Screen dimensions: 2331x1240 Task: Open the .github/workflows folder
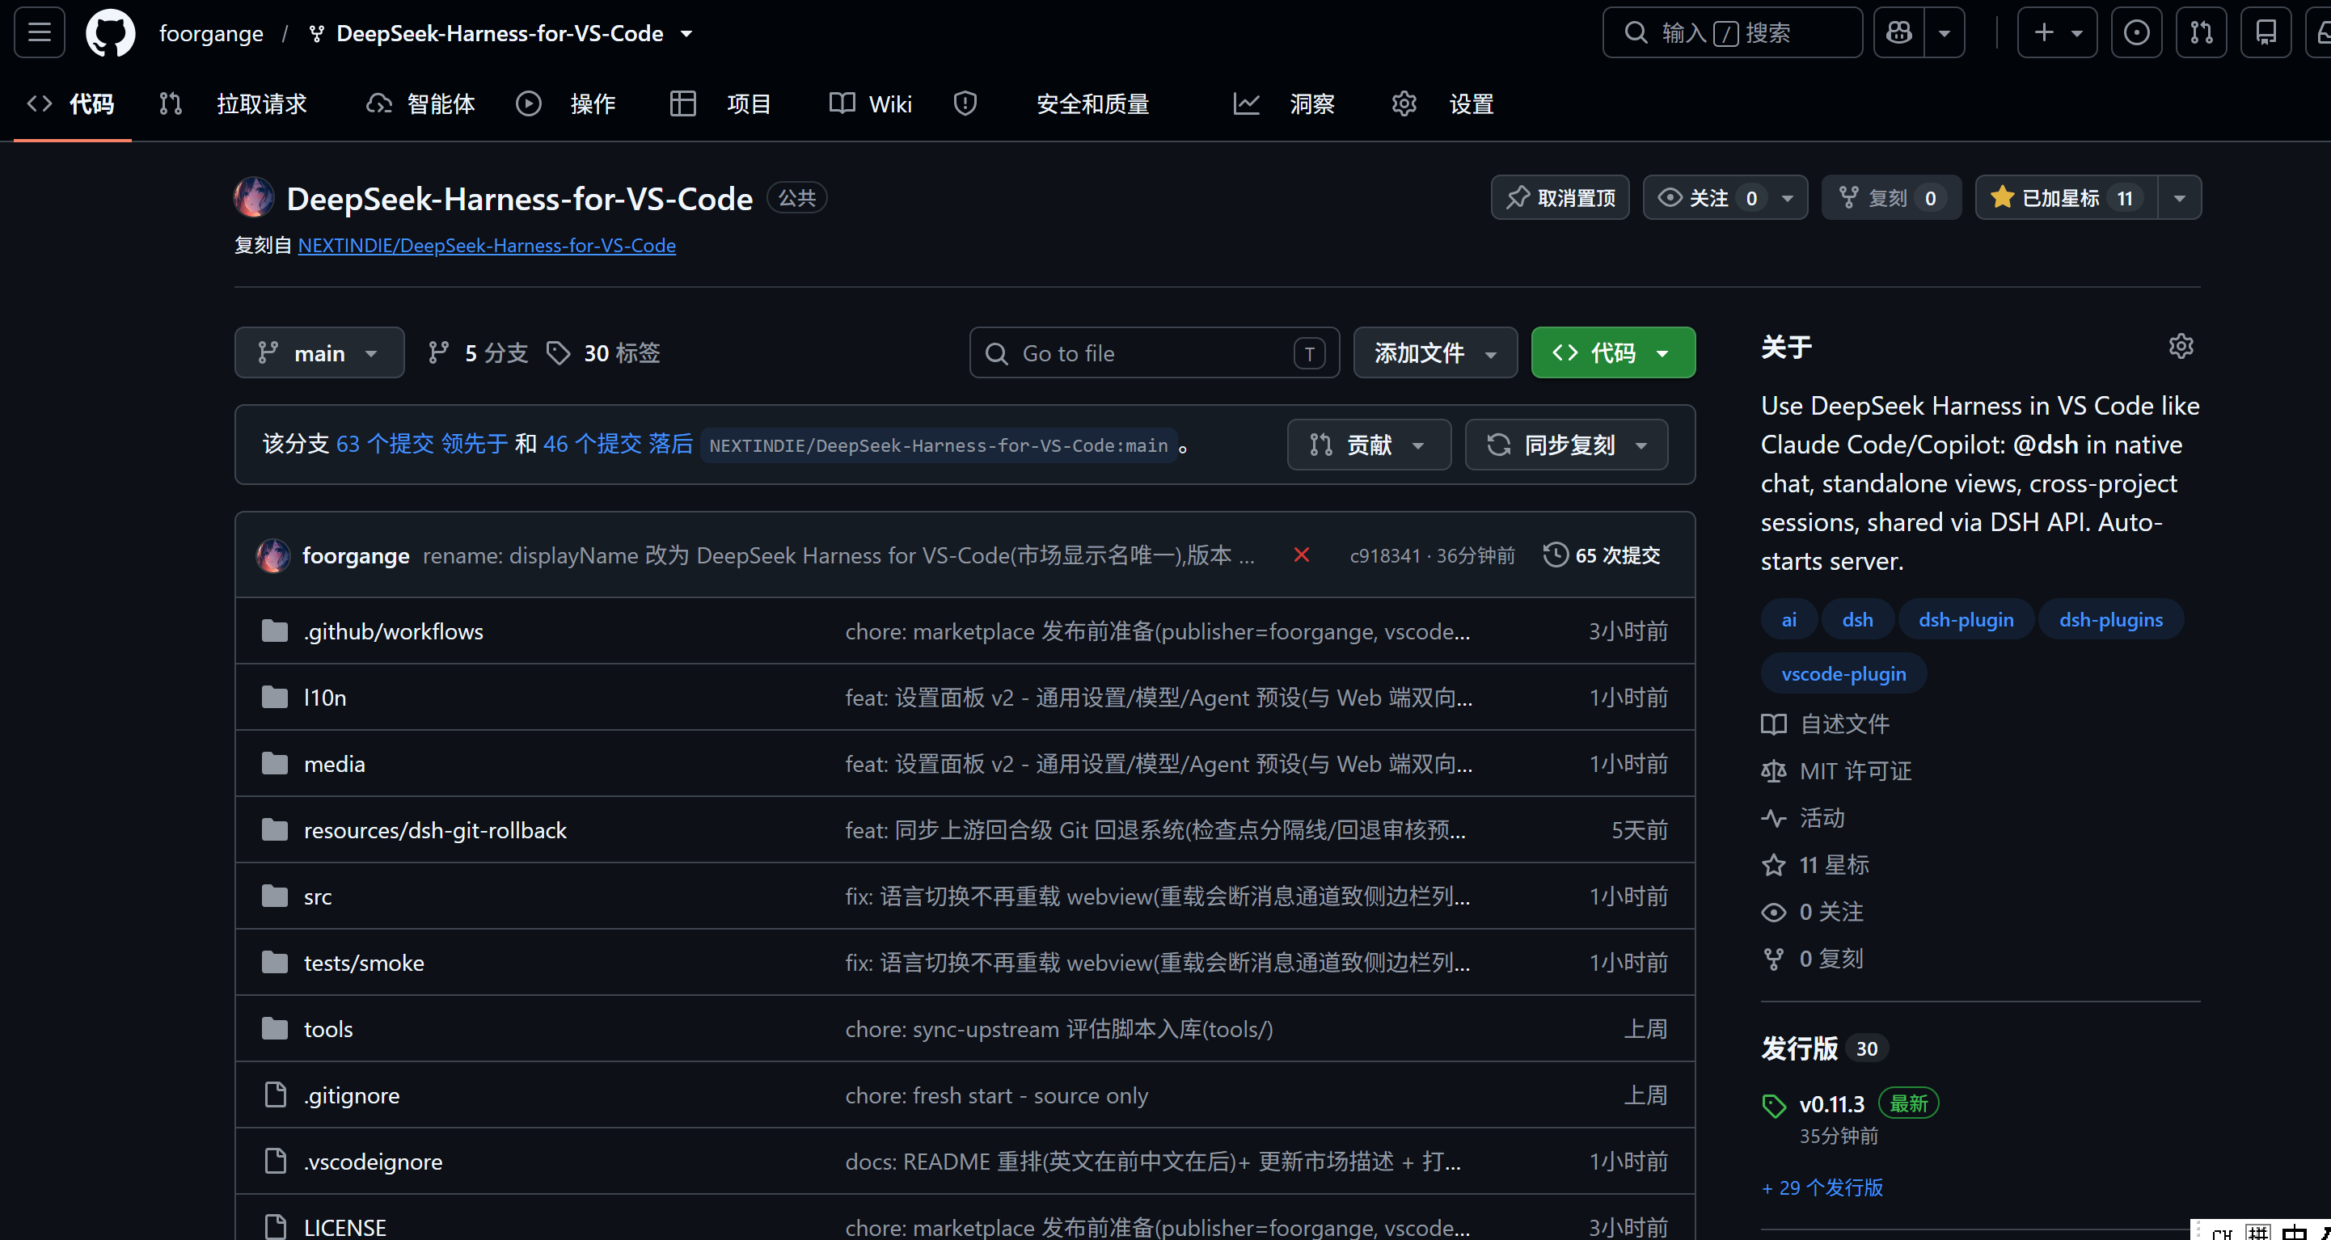[393, 631]
